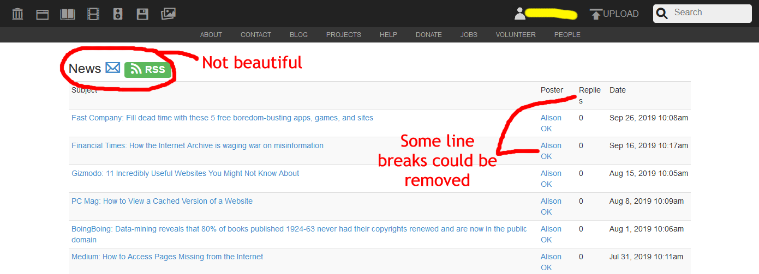The width and height of the screenshot is (759, 274).
Task: Open the HELP menu item
Action: 389,35
